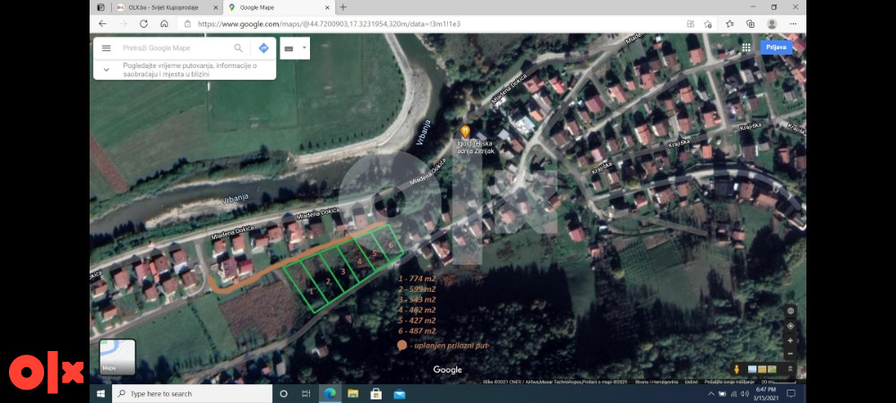
Task: Zoom in with the plus button
Action: tap(790, 341)
